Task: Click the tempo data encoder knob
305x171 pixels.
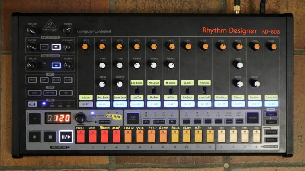Action: pyautogui.click(x=81, y=118)
